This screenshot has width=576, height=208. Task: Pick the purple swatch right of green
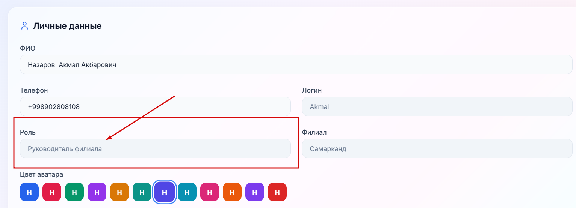tap(97, 192)
